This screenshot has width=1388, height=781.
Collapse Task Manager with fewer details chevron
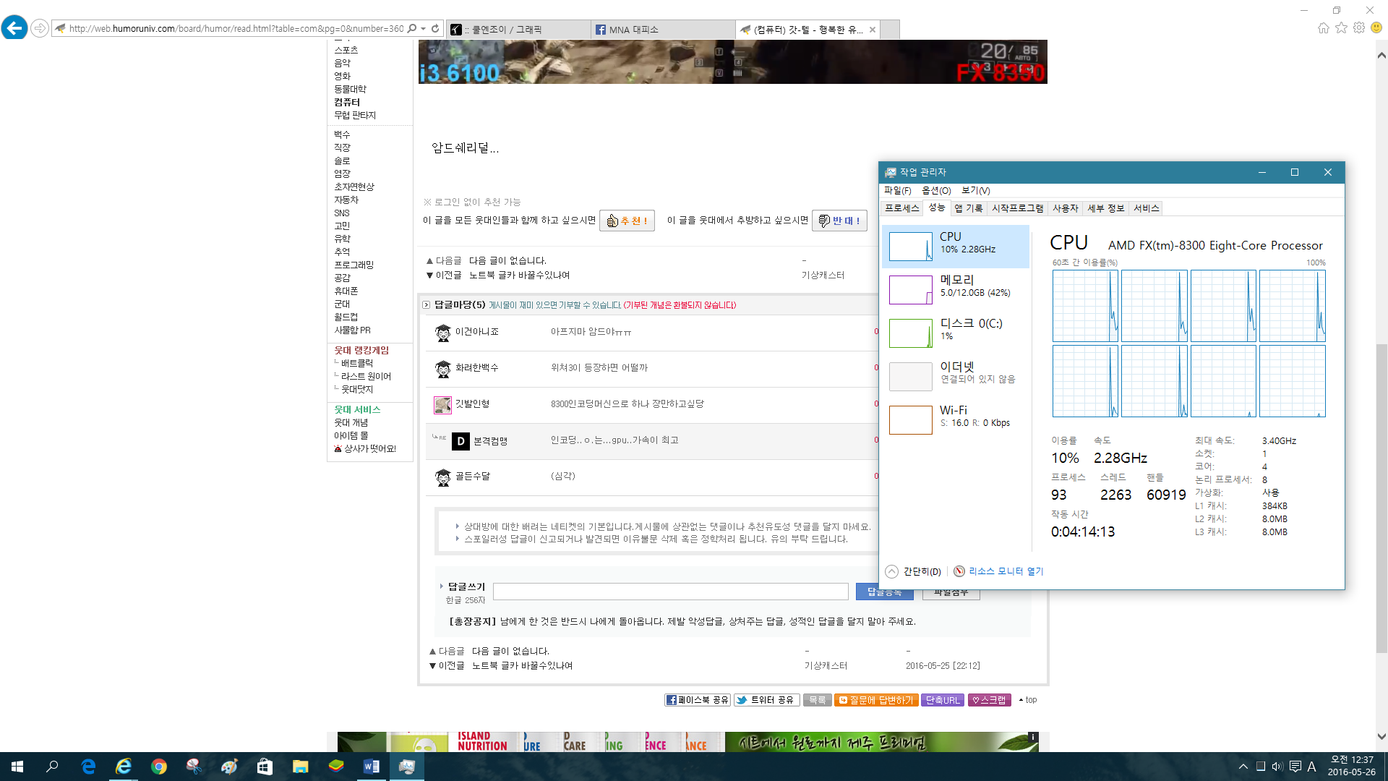click(892, 571)
